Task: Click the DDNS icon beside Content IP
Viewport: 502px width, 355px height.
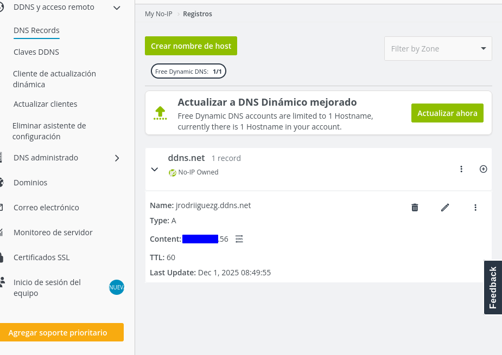Action: tap(239, 239)
